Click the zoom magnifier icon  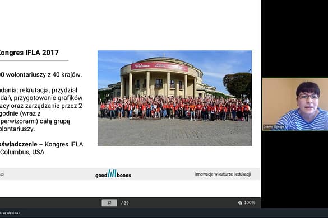(x=240, y=203)
